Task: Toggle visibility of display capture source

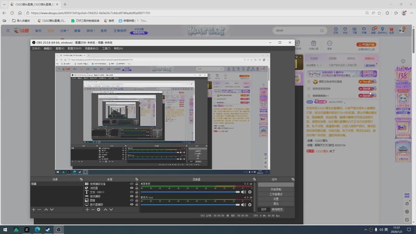Action: [x=132, y=204]
